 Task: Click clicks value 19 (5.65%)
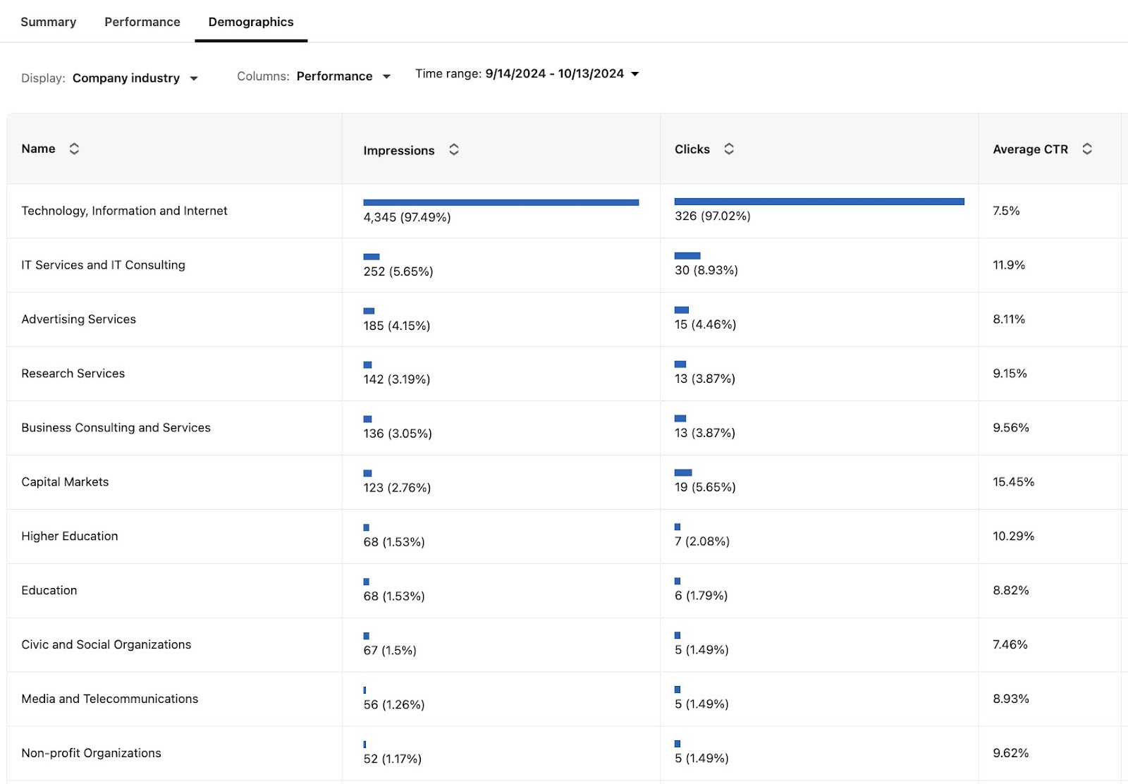705,487
